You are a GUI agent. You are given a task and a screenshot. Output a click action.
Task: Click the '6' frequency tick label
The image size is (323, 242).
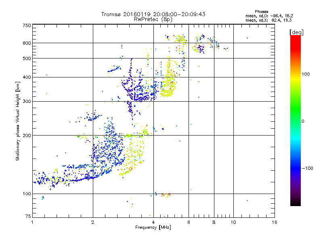[189, 222]
